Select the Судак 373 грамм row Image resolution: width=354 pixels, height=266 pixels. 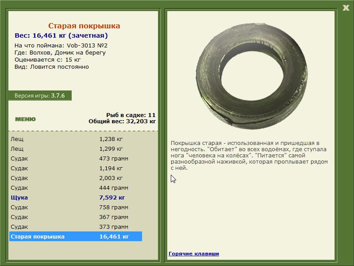tap(76, 227)
